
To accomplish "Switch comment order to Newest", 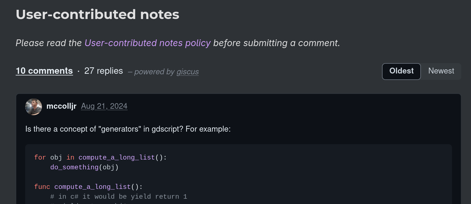I will [x=441, y=71].
